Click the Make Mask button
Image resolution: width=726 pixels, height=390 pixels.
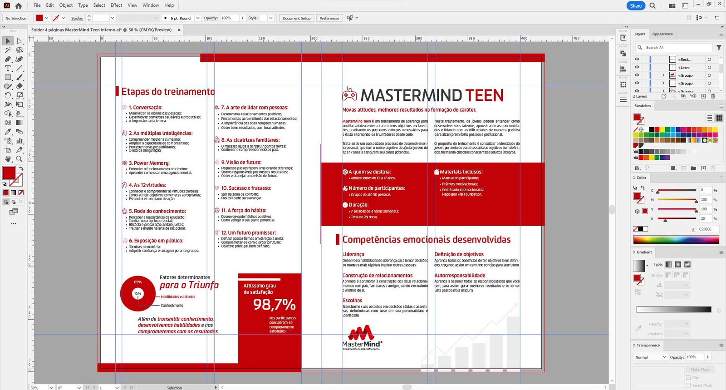point(701,369)
